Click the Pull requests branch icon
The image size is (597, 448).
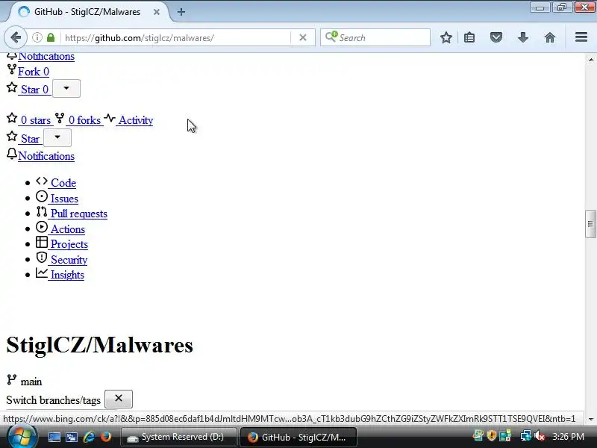42,212
